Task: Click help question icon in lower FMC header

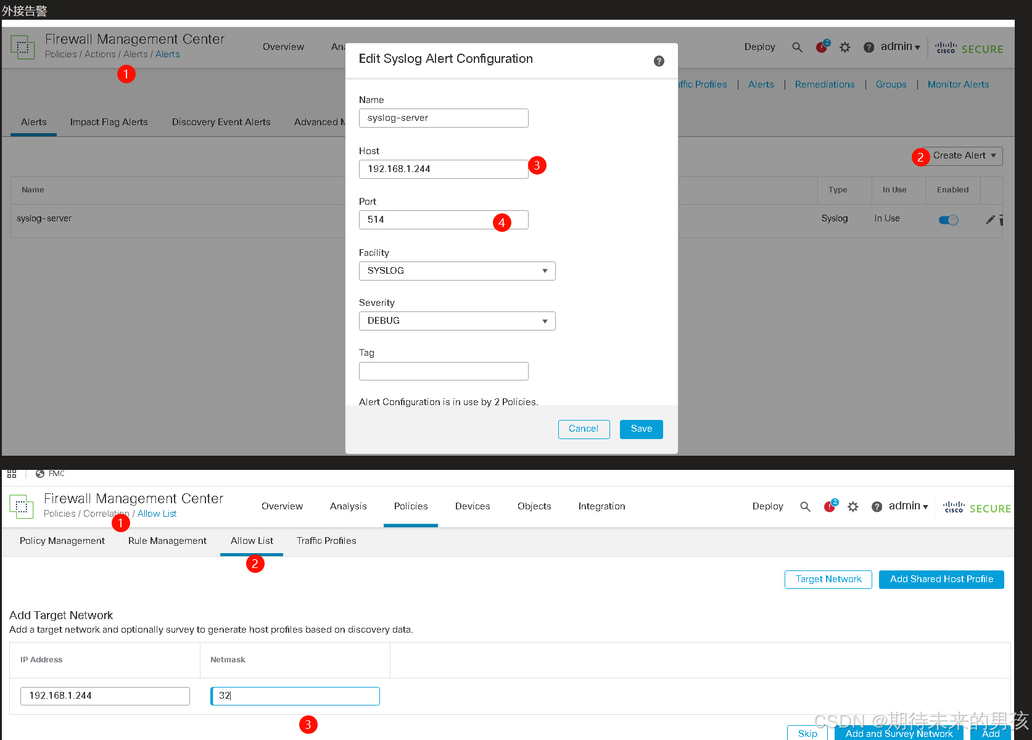Action: coord(877,507)
